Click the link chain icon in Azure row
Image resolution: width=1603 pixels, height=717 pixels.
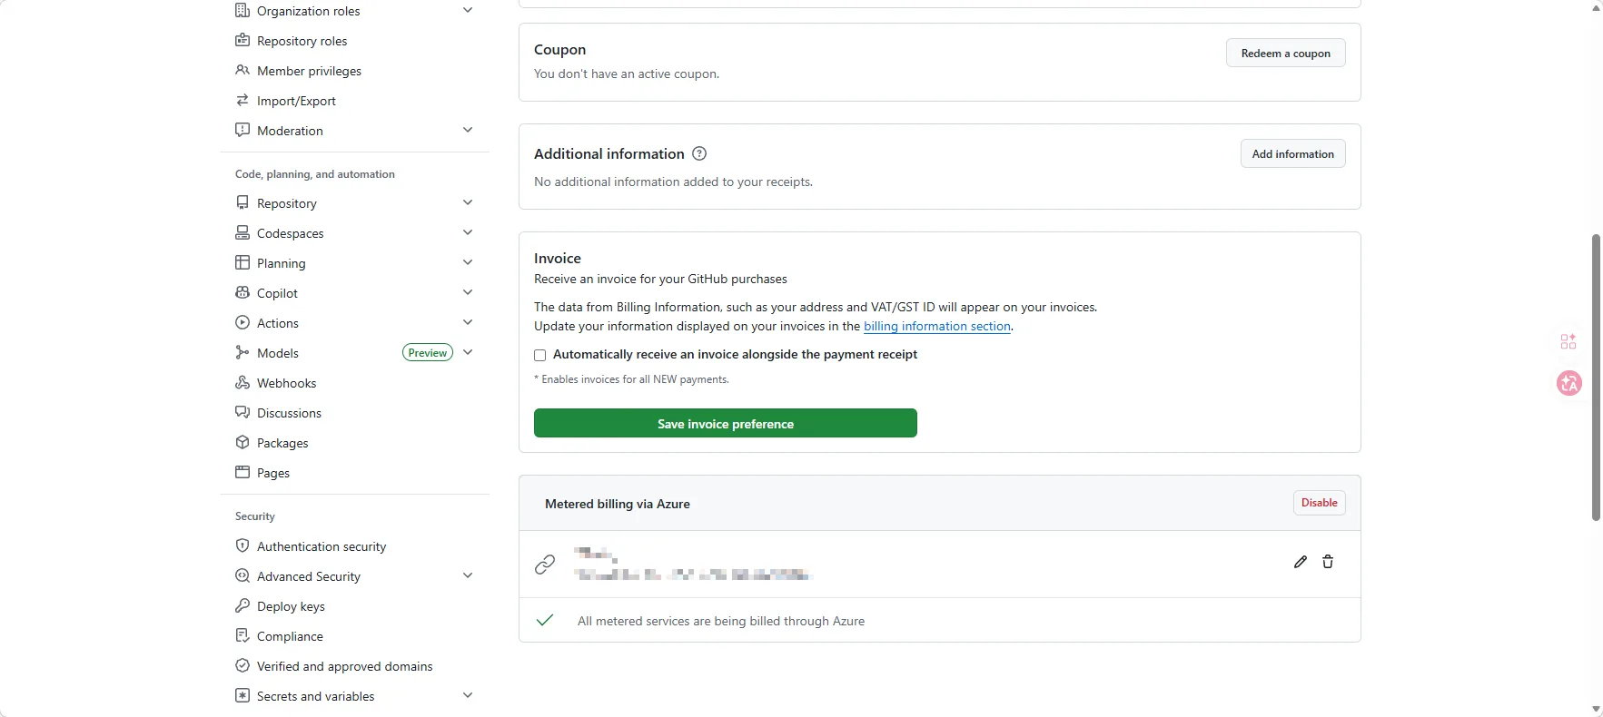(545, 565)
